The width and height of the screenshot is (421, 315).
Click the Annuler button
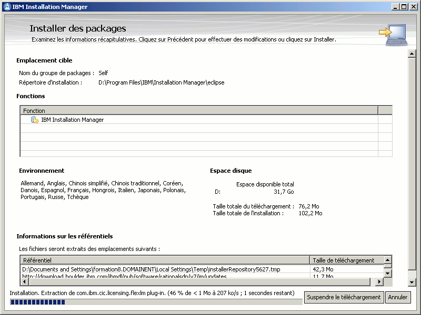(398, 297)
